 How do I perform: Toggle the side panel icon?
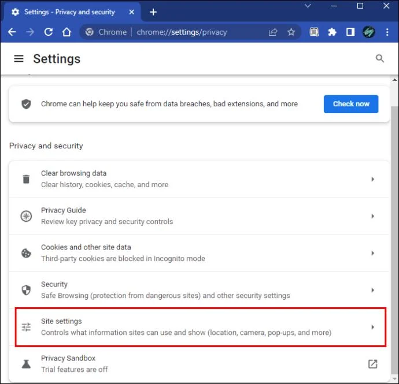tap(350, 32)
